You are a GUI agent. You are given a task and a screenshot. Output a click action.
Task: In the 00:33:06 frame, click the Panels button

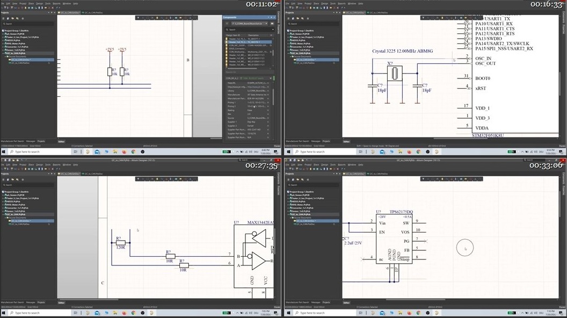point(562,307)
